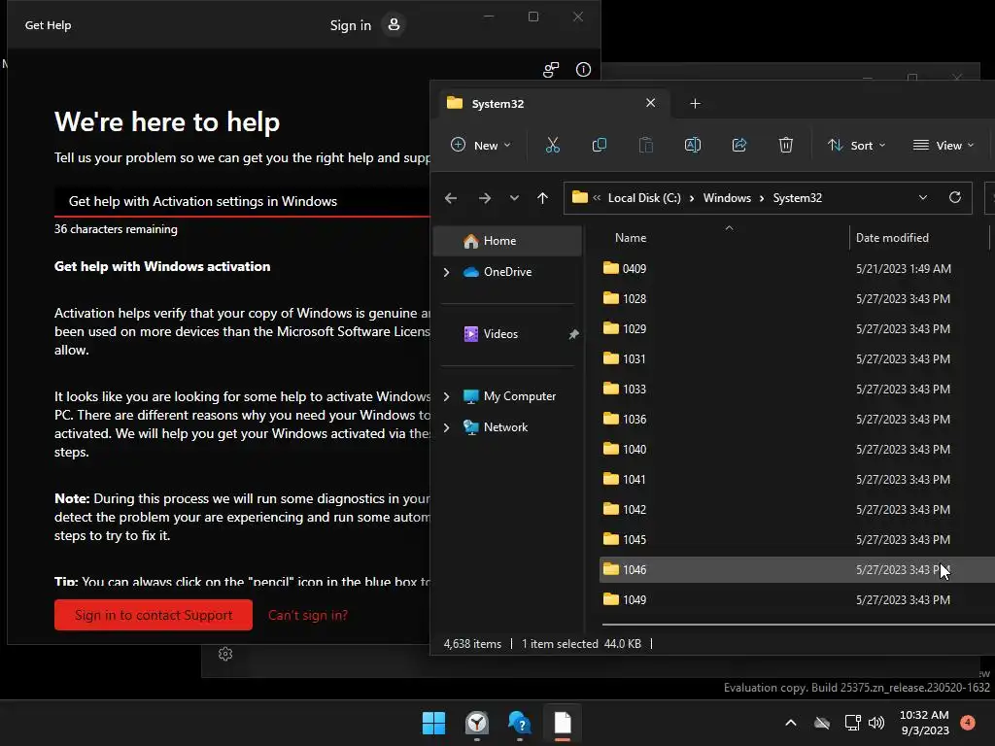
Task: Sort by Date modified column header
Action: coord(919,238)
